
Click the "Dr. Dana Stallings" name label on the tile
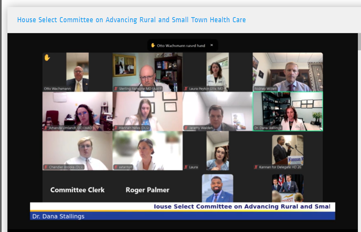268,128
